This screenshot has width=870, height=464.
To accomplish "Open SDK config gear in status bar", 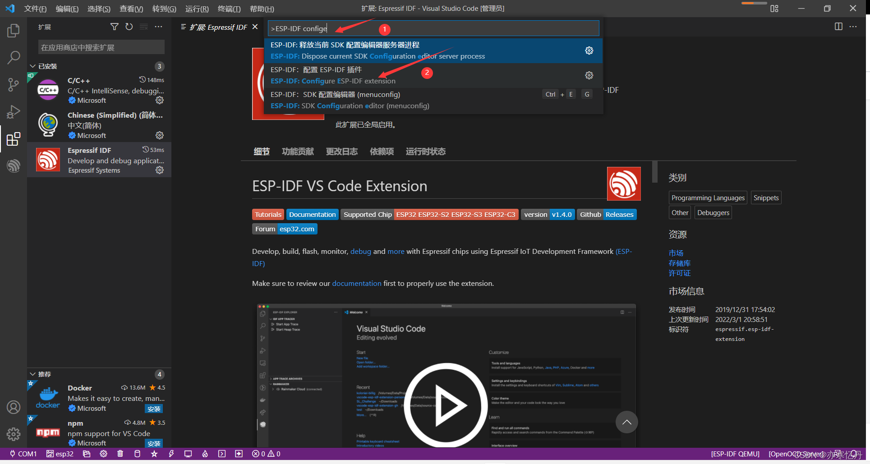I will click(104, 454).
